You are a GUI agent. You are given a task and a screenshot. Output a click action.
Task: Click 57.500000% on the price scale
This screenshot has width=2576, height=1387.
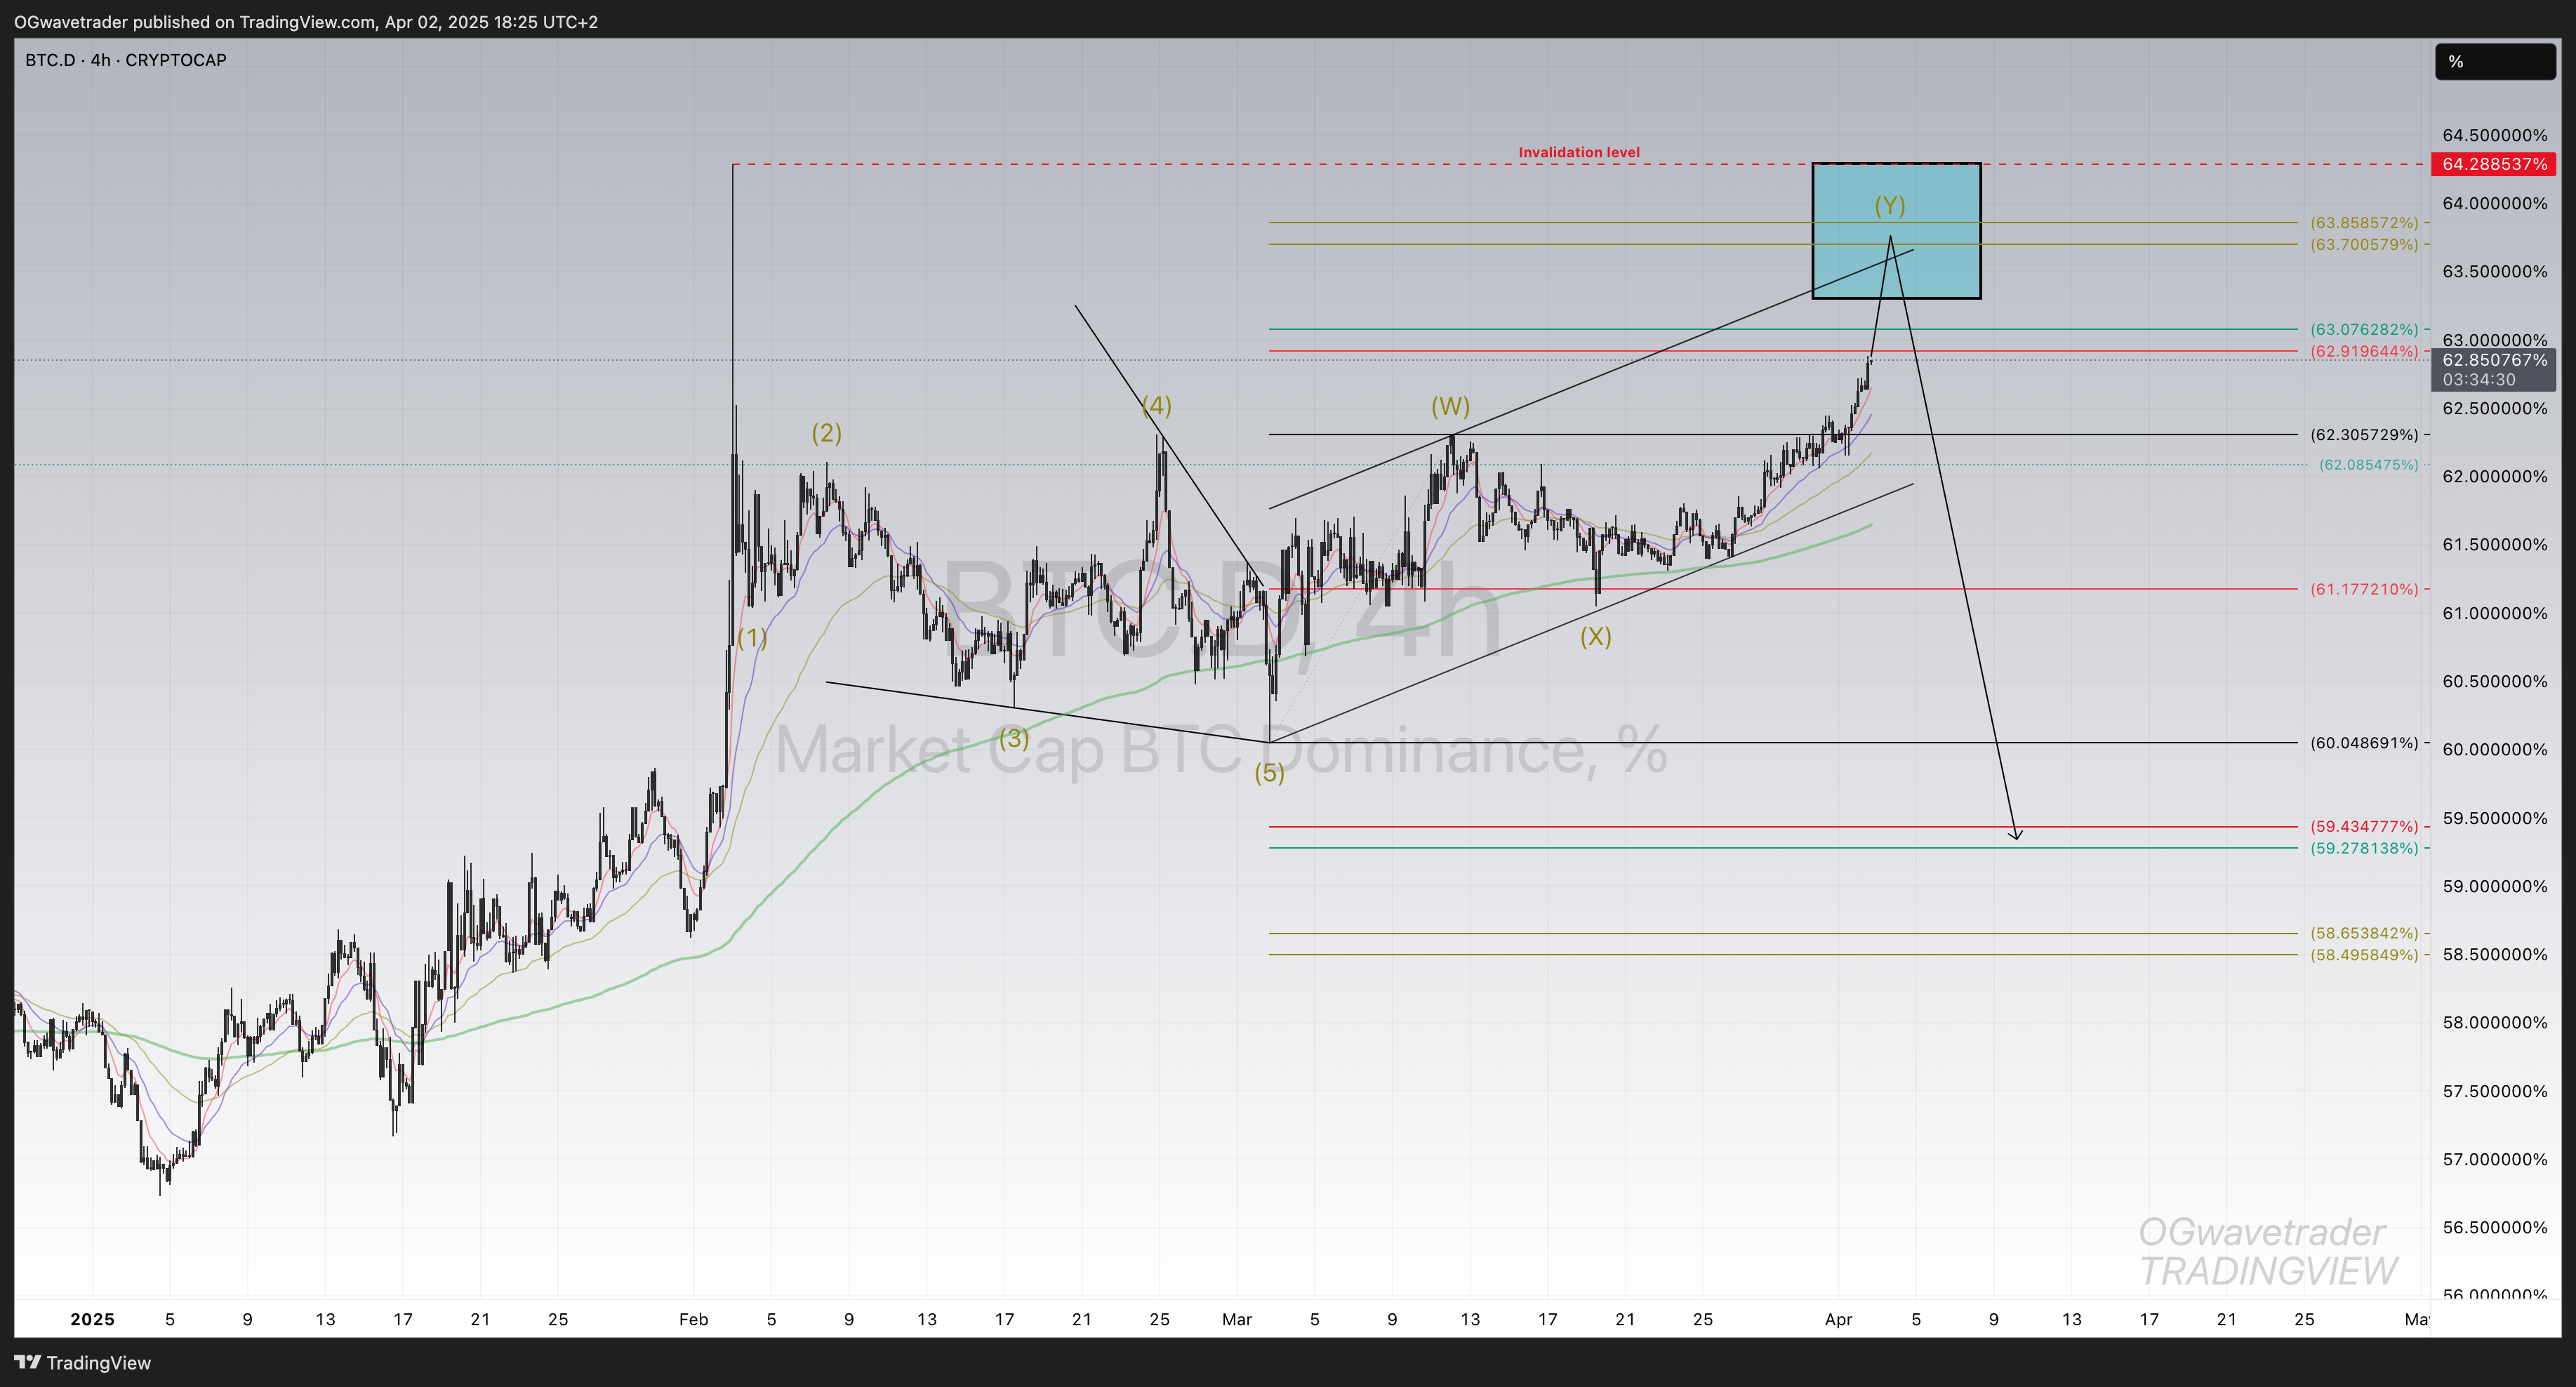[x=2494, y=1091]
